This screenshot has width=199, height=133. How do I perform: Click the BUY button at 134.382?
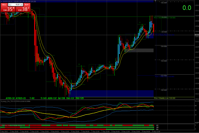tap(23, 9)
